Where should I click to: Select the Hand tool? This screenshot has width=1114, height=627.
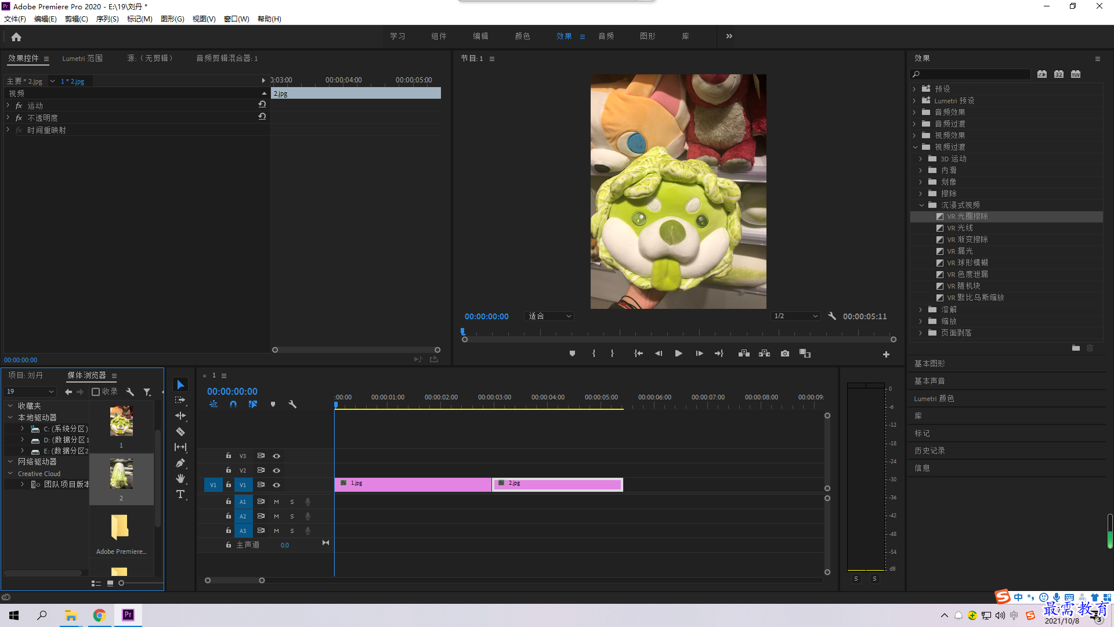[180, 478]
